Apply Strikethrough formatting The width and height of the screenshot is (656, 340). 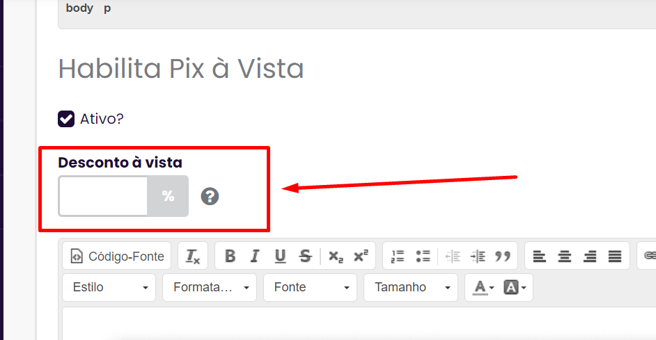tap(306, 256)
